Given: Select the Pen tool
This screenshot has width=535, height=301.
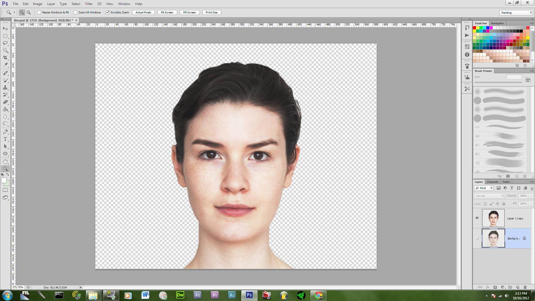Looking at the screenshot, I should point(5,132).
